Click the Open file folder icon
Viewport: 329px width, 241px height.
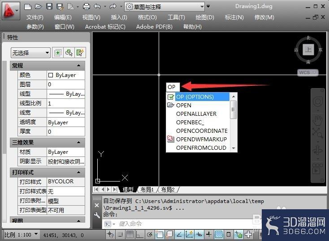point(39,7)
